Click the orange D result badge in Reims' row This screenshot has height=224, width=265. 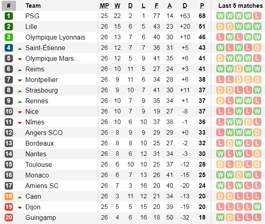pos(238,69)
